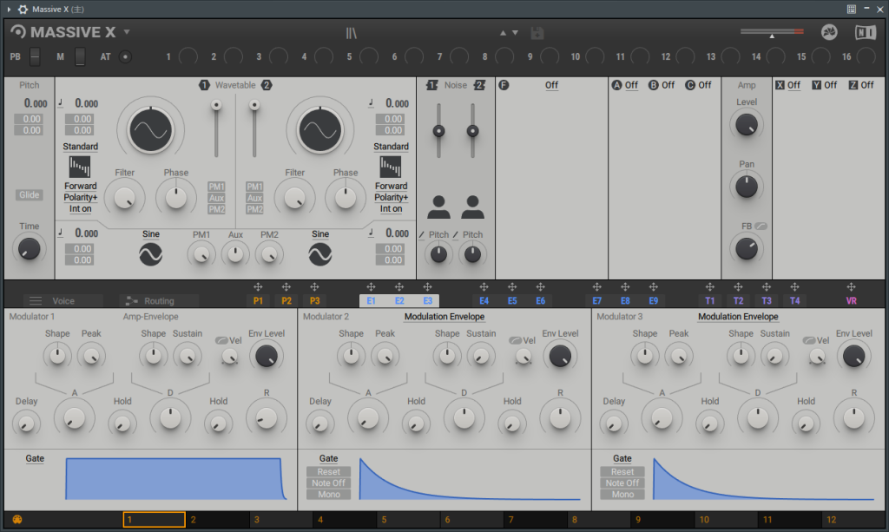Toggle the FB feedback switch
Viewport: 889px width, 532px height.
coord(761,226)
